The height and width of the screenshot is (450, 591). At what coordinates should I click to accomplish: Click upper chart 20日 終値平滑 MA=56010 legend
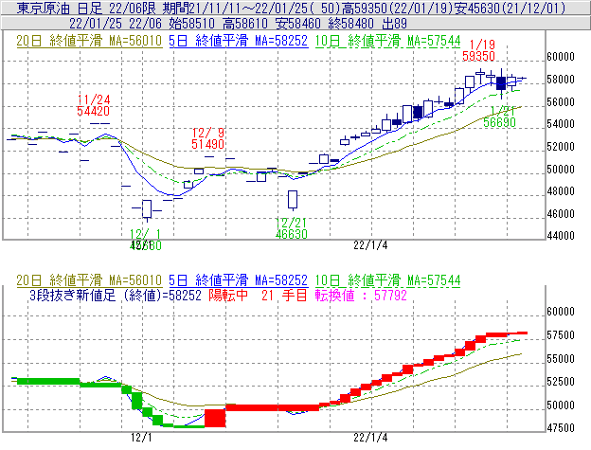click(89, 41)
